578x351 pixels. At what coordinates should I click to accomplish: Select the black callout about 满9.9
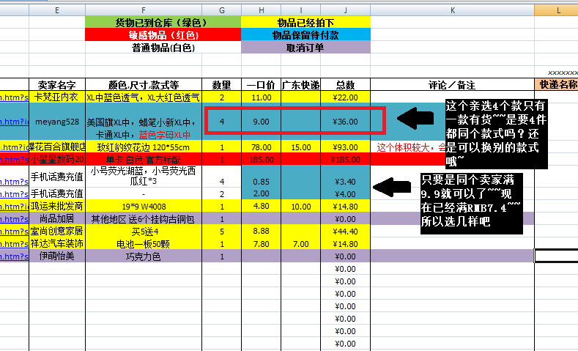pos(470,203)
